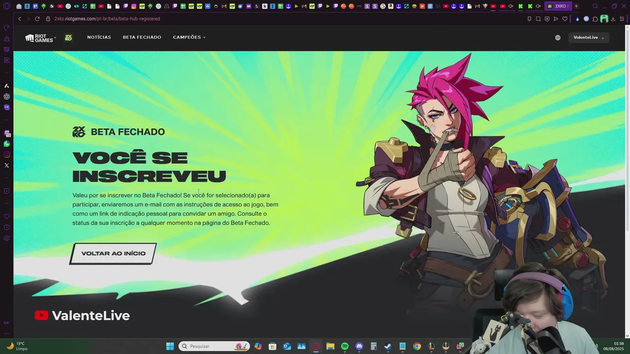The width and height of the screenshot is (630, 354).
Task: Open the ValenteLive account dropdown
Action: (x=588, y=38)
